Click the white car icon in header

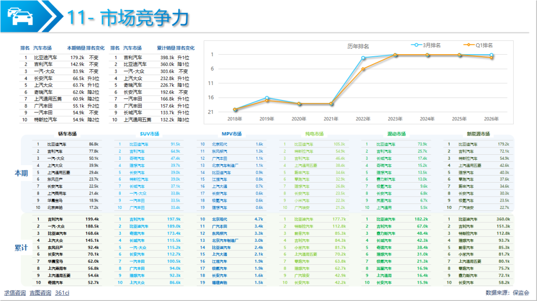20,16
